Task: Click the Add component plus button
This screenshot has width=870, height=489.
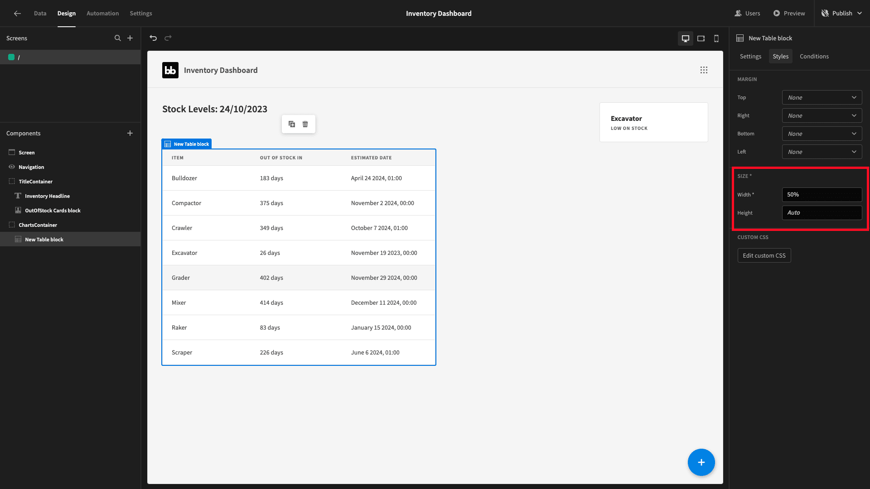Action: (x=130, y=133)
